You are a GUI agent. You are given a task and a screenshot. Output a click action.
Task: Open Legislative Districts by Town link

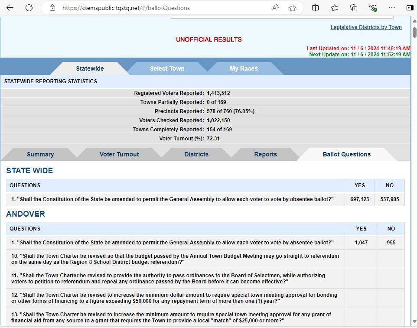tap(366, 27)
